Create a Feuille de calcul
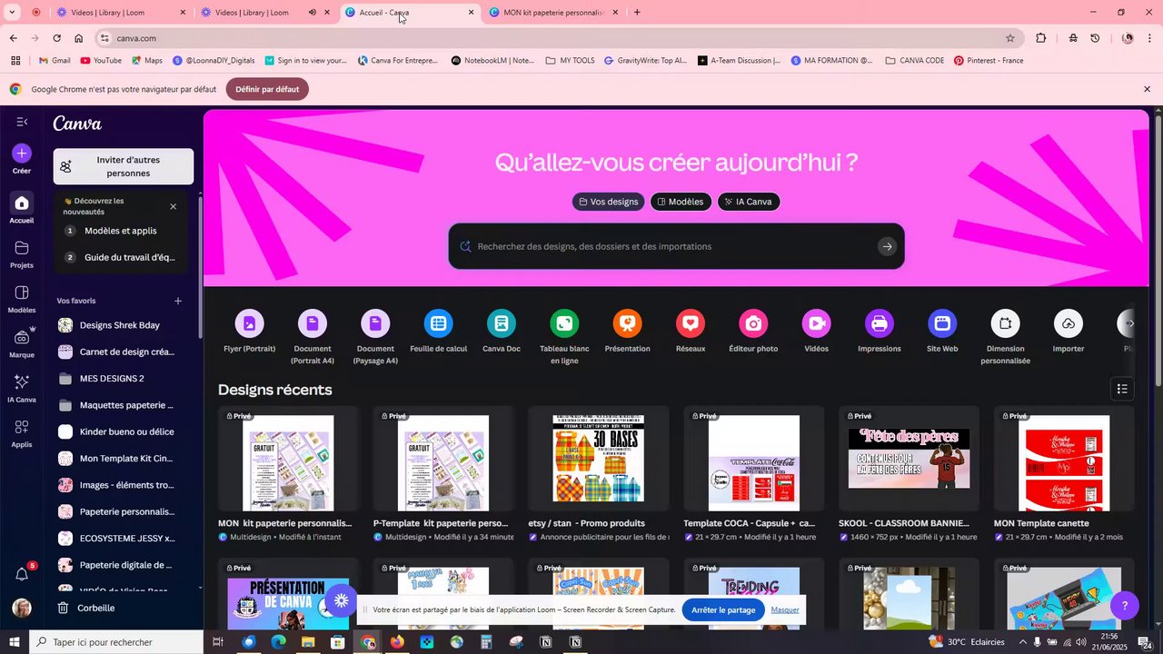The image size is (1163, 654). coord(438,332)
